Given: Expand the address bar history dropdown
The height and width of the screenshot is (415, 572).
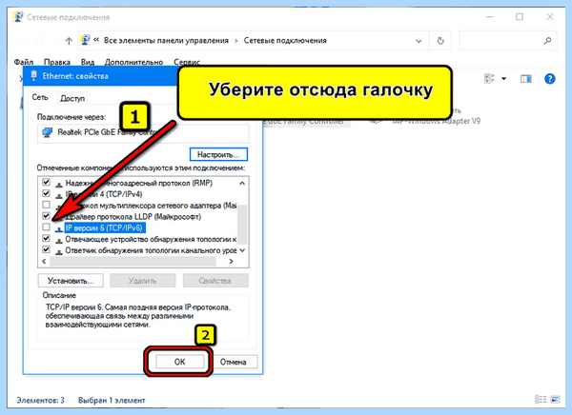Looking at the screenshot, I should point(419,41).
